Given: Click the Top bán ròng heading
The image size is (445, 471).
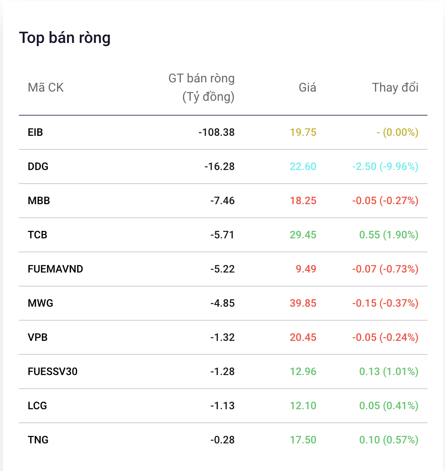Looking at the screenshot, I should tap(65, 38).
